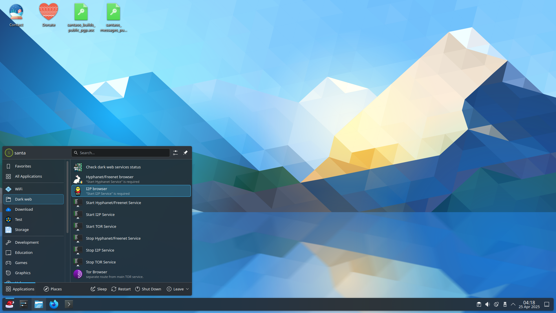Select Favorites category

(34, 166)
